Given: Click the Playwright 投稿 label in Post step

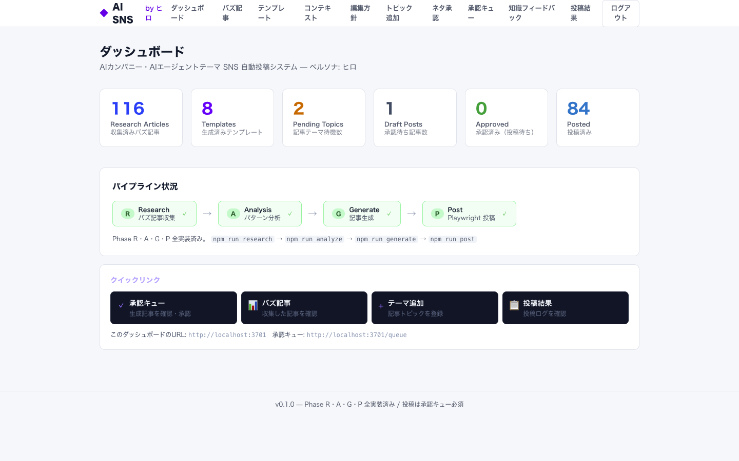Looking at the screenshot, I should 471,218.
